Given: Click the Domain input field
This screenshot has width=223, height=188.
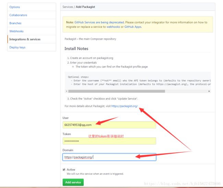Looking at the screenshot, I should [x=109, y=157].
